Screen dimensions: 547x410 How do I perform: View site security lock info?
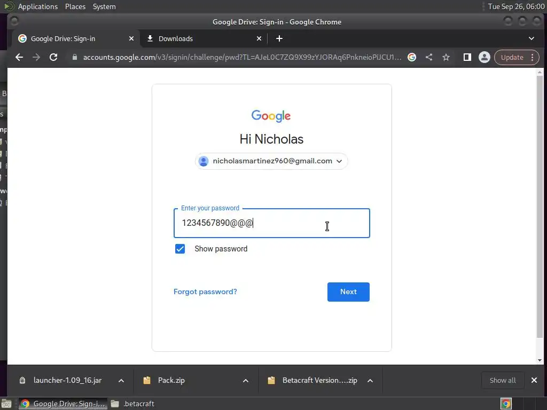[x=74, y=57]
